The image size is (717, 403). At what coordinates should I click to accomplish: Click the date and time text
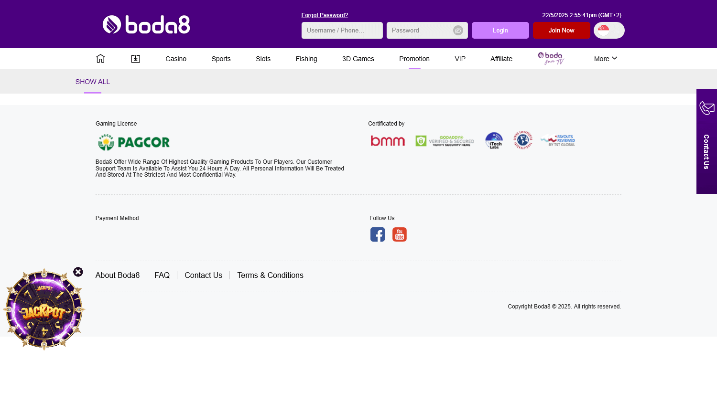click(x=582, y=15)
